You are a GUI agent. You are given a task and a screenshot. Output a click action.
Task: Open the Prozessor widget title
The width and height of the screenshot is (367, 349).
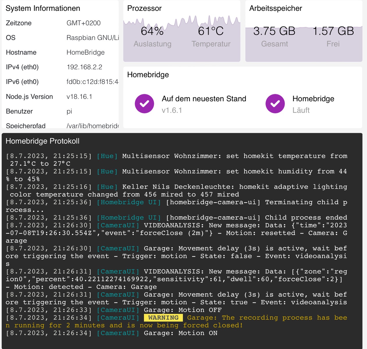tap(144, 8)
